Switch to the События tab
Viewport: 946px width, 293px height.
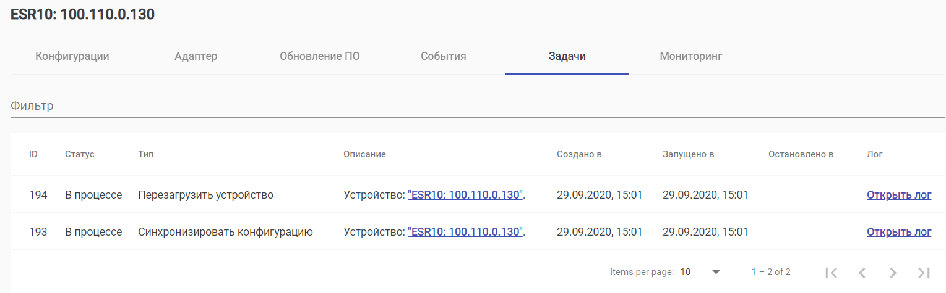coord(444,57)
